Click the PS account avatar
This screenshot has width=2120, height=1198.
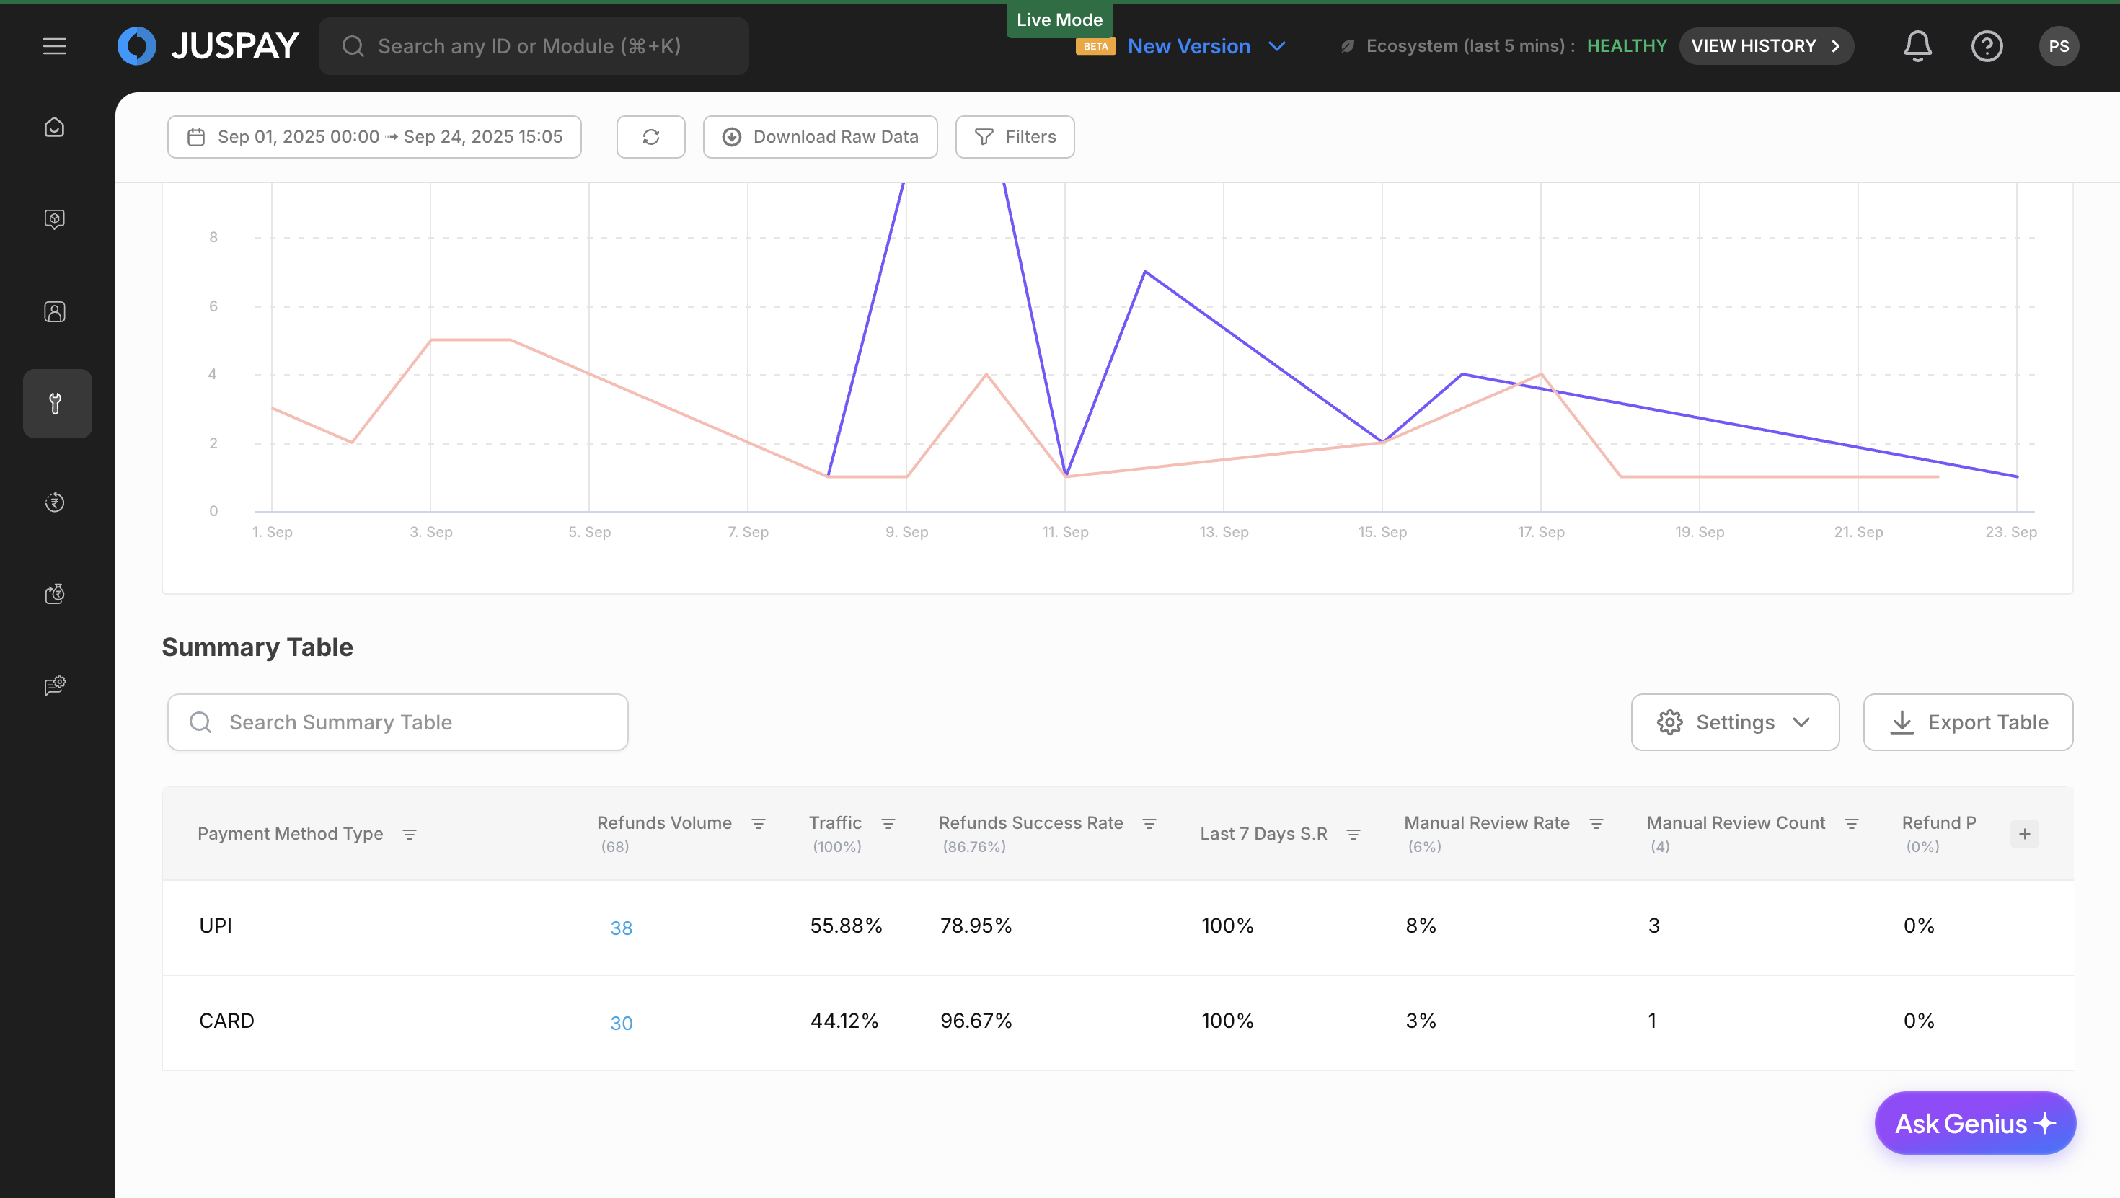(2058, 46)
